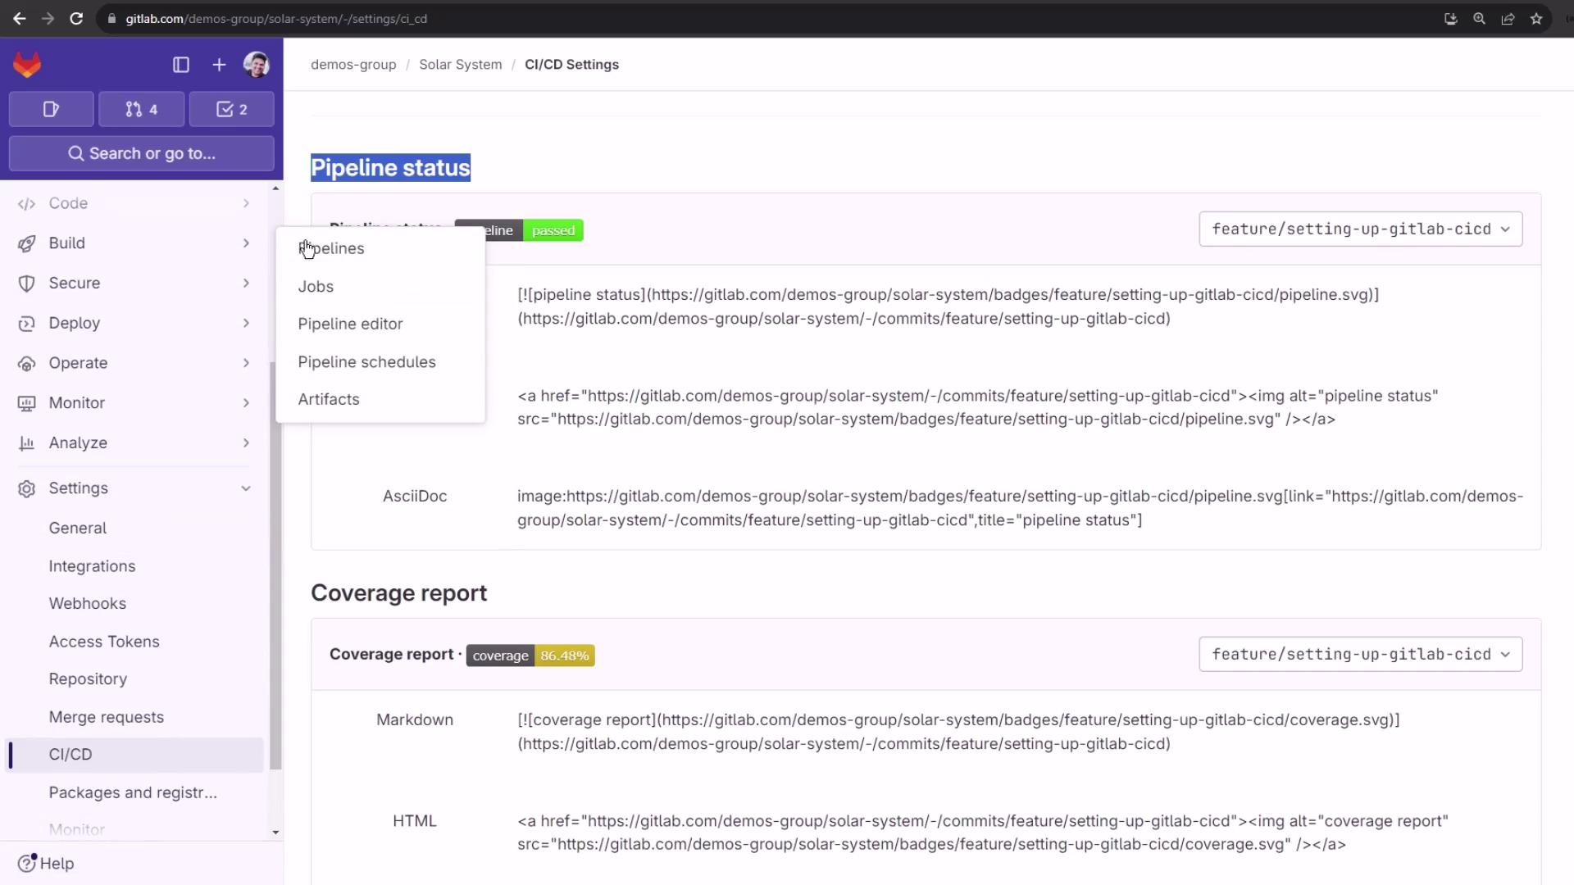Open assigned issues icon button
This screenshot has height=885, width=1574.
pyautogui.click(x=51, y=109)
